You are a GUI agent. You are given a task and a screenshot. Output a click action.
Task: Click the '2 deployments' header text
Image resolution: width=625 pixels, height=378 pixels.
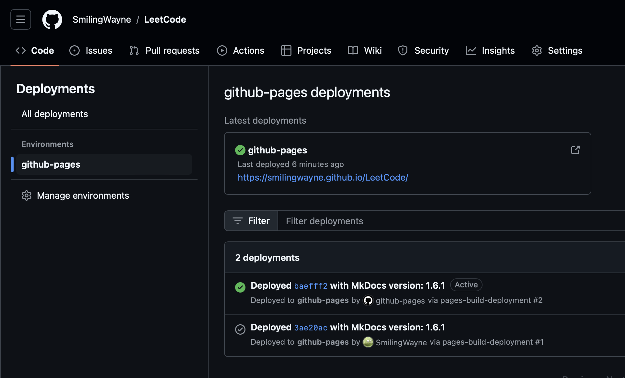(267, 258)
